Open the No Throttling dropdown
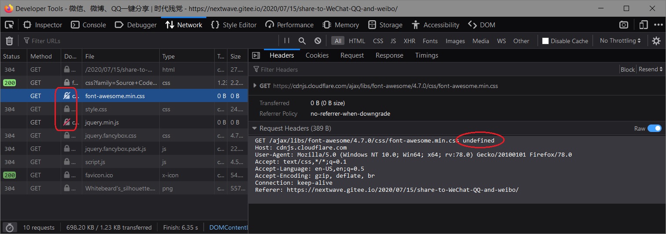 [620, 41]
